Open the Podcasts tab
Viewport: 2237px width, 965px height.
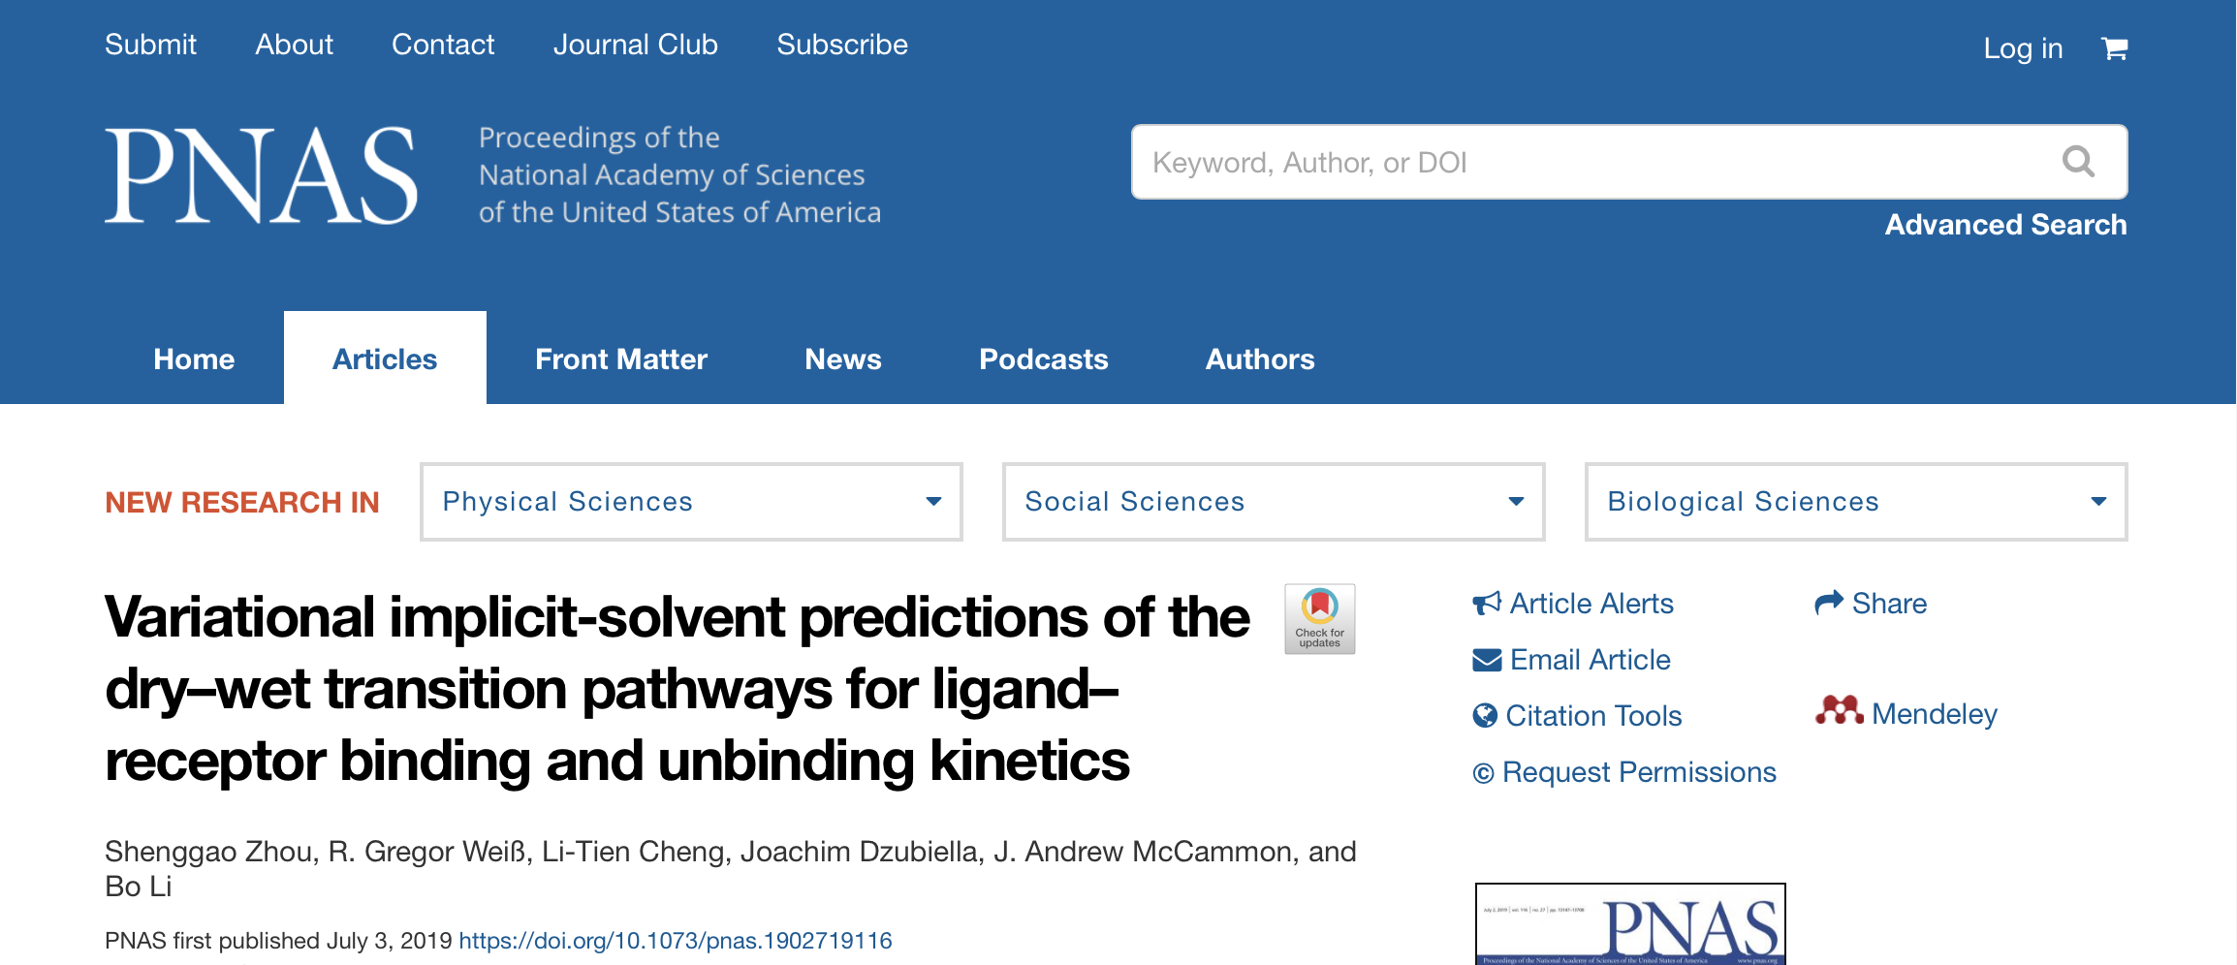pos(1043,359)
